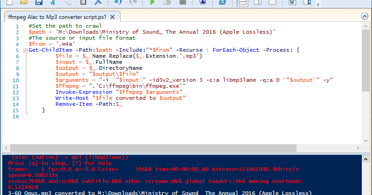Undo the last edit
372x195 pixels.
coord(118,2)
